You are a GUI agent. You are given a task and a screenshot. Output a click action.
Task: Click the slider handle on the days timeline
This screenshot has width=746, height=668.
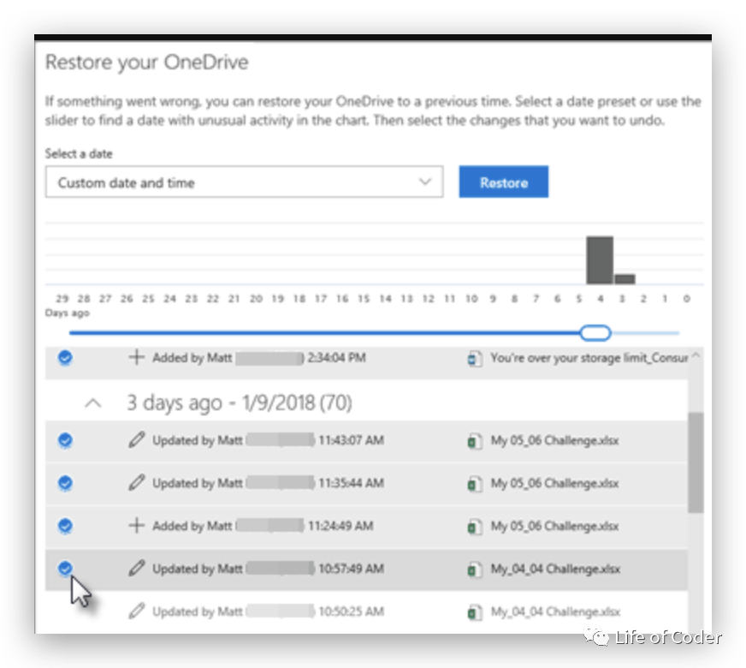pos(595,333)
